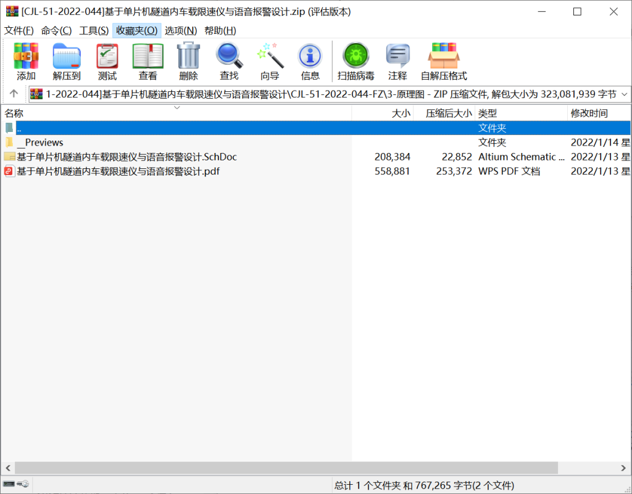Expand the archive path dropdown arrow
The width and height of the screenshot is (632, 494).
[623, 94]
